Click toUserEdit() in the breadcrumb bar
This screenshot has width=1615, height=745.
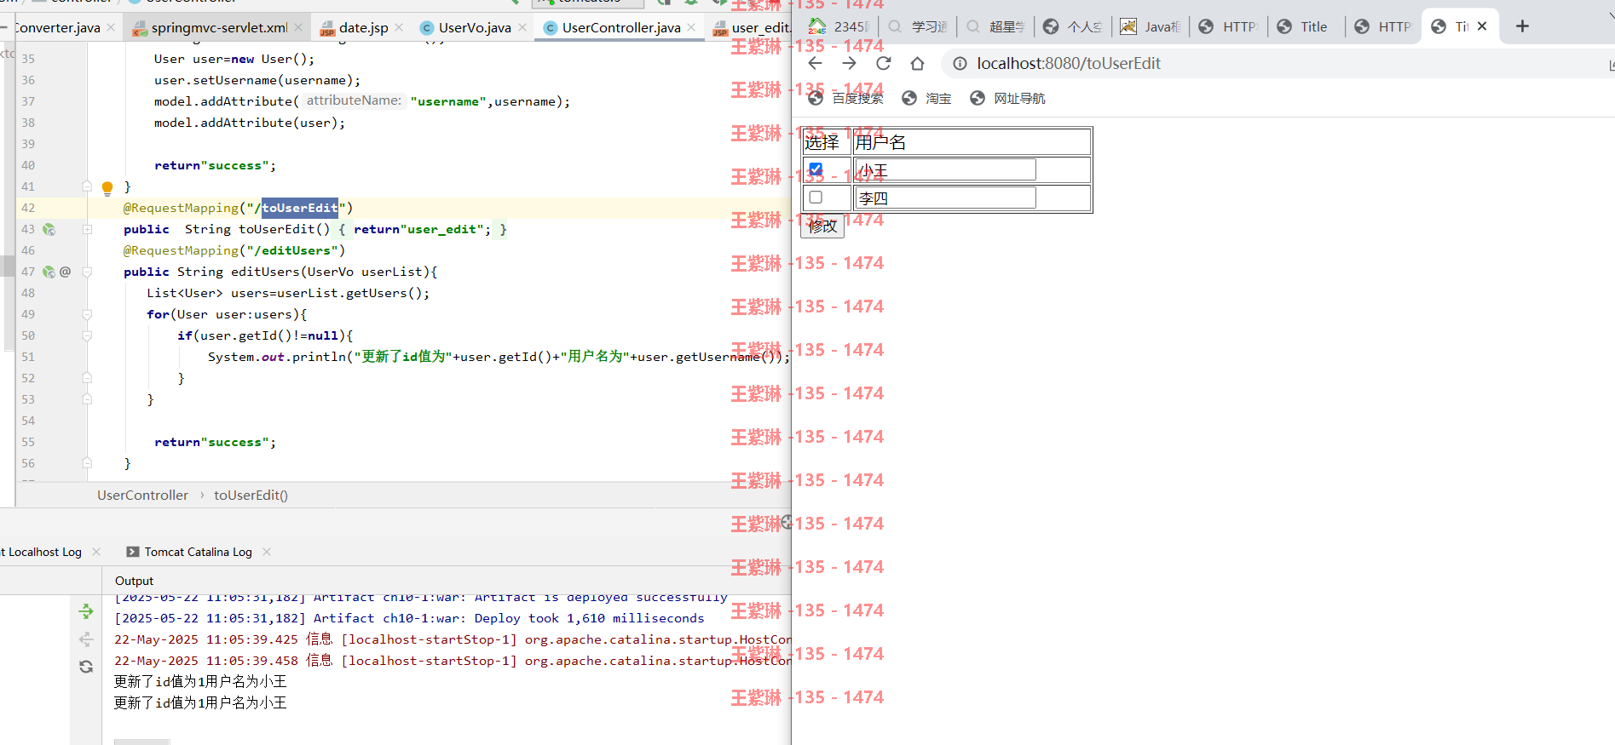251,496
